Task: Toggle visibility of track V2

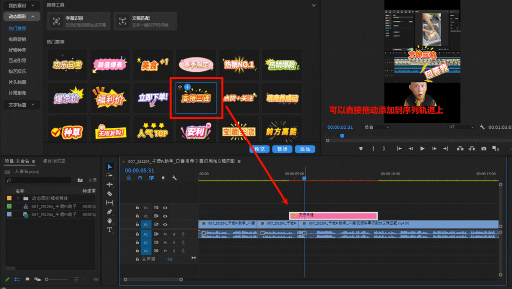Action: tap(165, 216)
